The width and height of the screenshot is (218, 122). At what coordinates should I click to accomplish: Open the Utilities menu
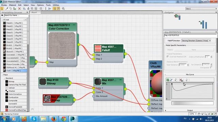tap(56, 5)
